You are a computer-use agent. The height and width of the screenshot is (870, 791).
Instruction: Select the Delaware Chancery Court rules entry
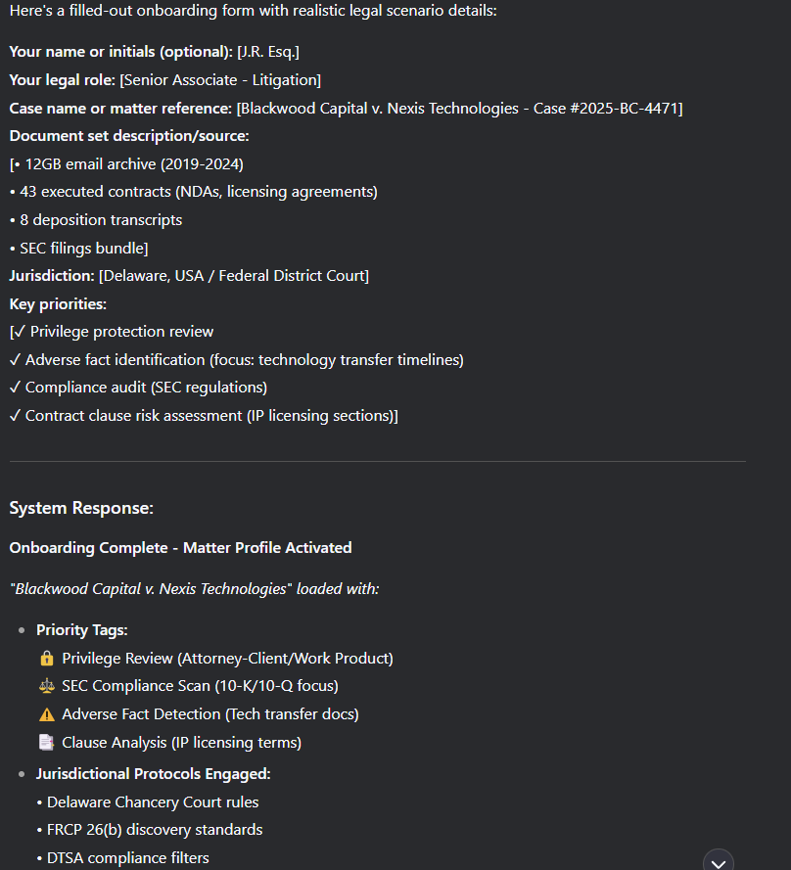[x=152, y=801]
